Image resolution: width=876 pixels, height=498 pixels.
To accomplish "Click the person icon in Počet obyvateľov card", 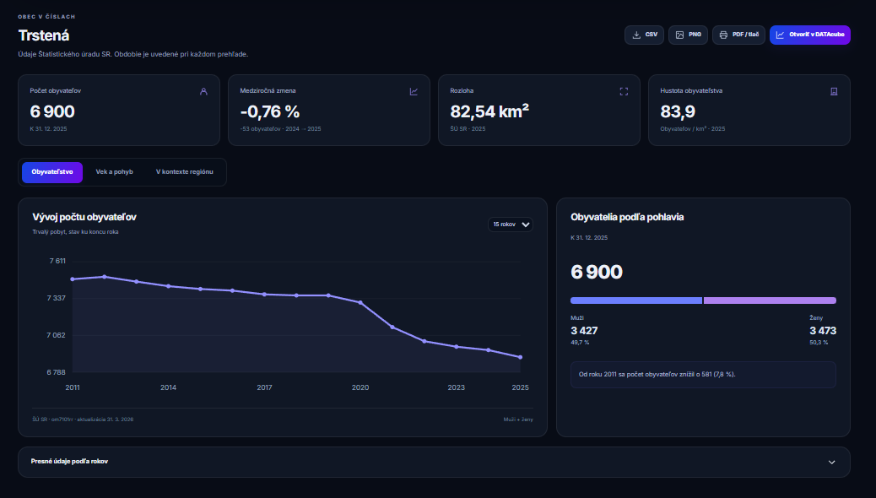I will tap(203, 92).
